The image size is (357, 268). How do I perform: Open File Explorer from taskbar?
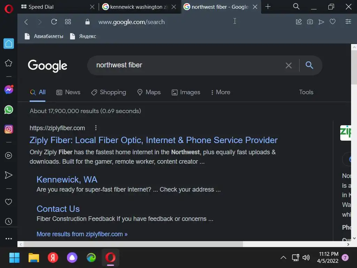[34, 258]
